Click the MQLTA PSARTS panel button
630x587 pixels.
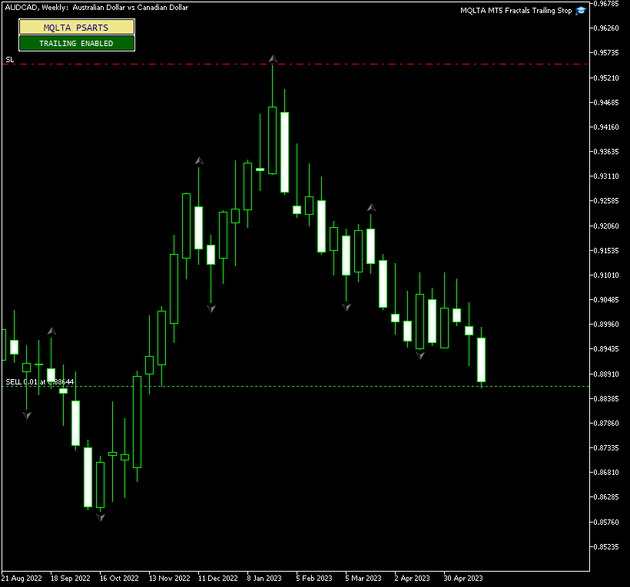(76, 27)
